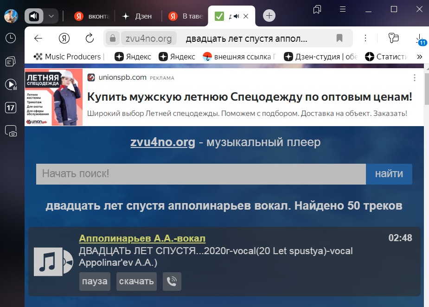Viewport: 429px width, 307px height.
Task: Open Yandex home via the Я button
Action: (64, 38)
